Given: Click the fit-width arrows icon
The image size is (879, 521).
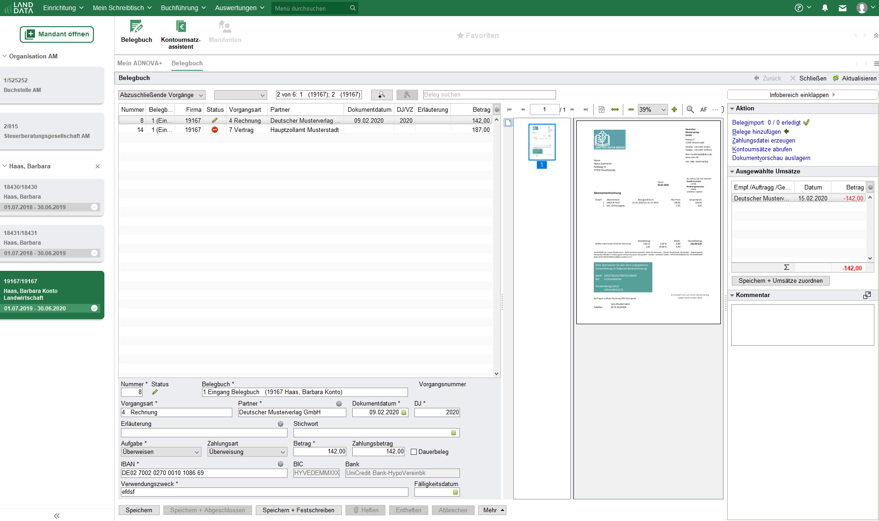Looking at the screenshot, I should 615,109.
